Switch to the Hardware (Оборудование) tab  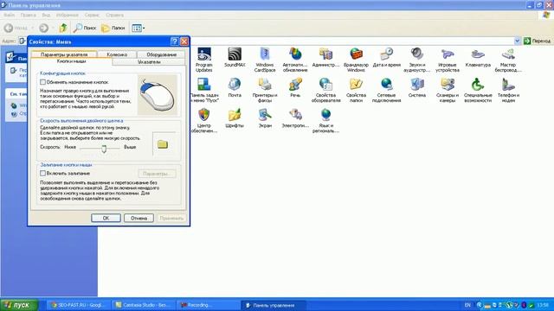162,54
